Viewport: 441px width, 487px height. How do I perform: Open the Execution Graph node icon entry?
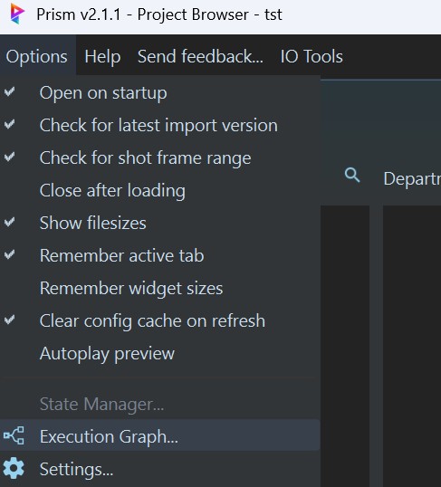14,435
